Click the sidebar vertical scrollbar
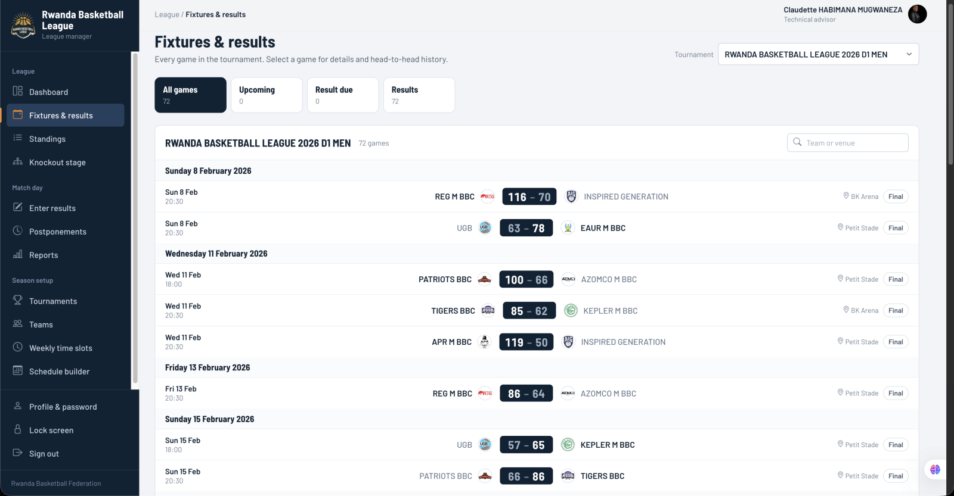 pos(135,218)
